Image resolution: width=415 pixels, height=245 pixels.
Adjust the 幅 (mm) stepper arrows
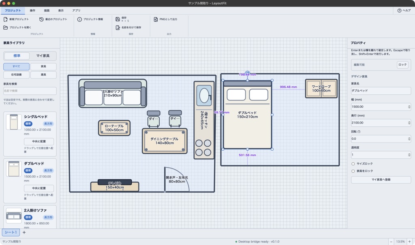tap(409, 107)
